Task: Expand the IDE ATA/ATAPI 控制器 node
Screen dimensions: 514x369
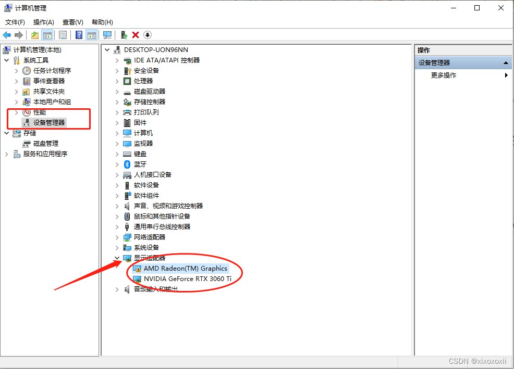Action: click(117, 60)
